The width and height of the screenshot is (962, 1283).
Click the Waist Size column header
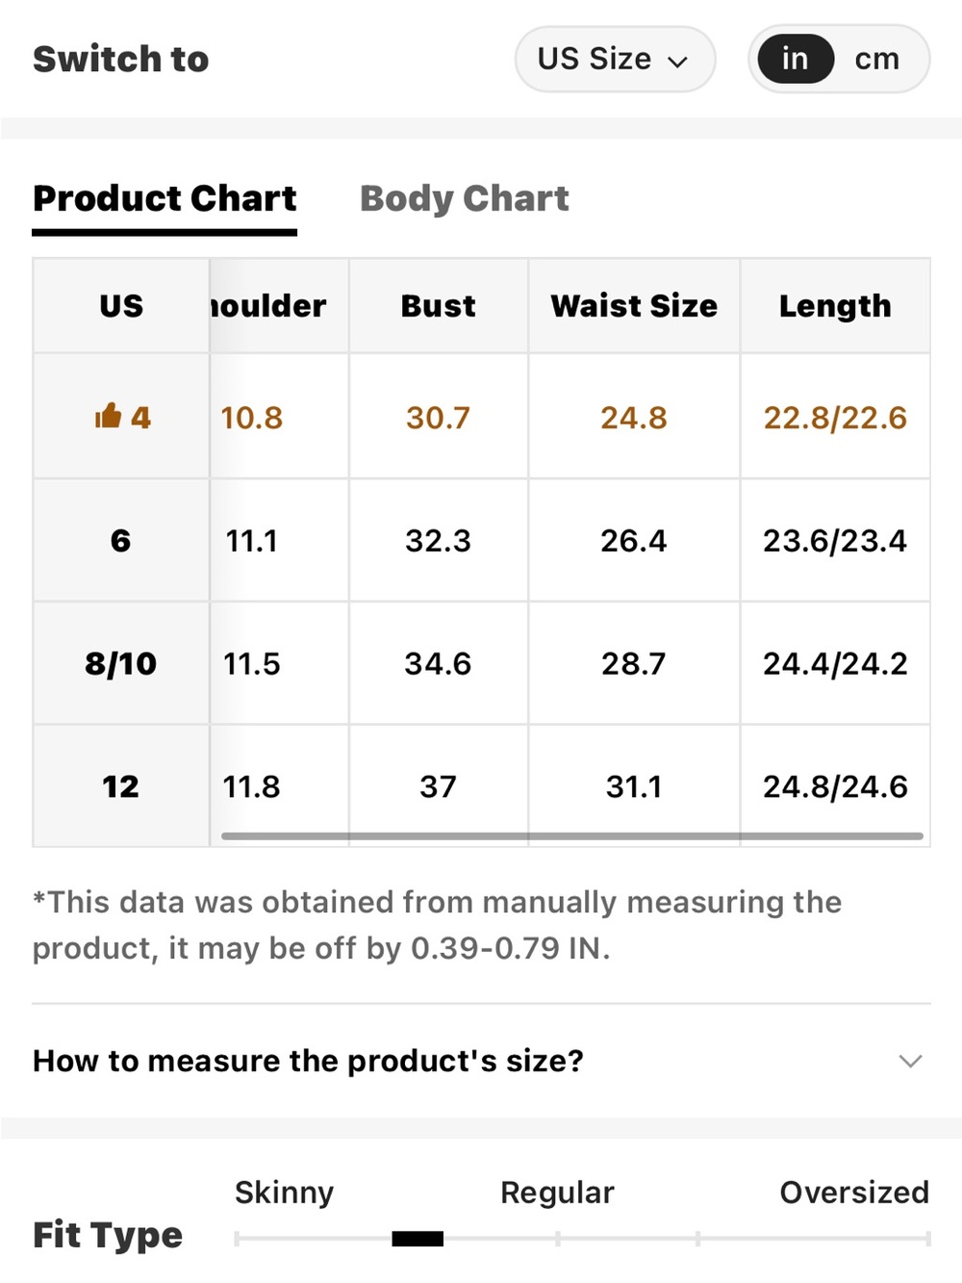(x=634, y=305)
